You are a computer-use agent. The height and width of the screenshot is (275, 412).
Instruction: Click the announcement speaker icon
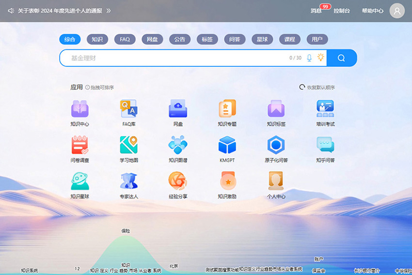11,11
